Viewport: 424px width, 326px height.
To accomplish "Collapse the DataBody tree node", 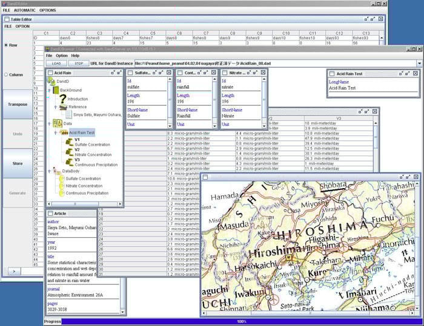I will (x=49, y=171).
